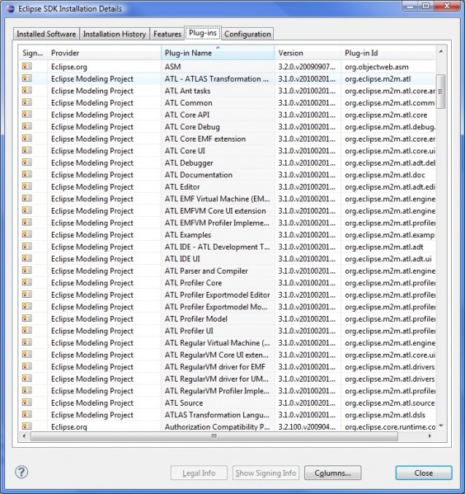Viewport: 465px width, 494px height.
Task: Select ATLAS Transformation Langu... row
Action: (228, 414)
